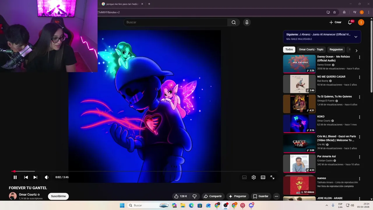Open the player settings gear
This screenshot has height=210, width=373.
(254, 177)
